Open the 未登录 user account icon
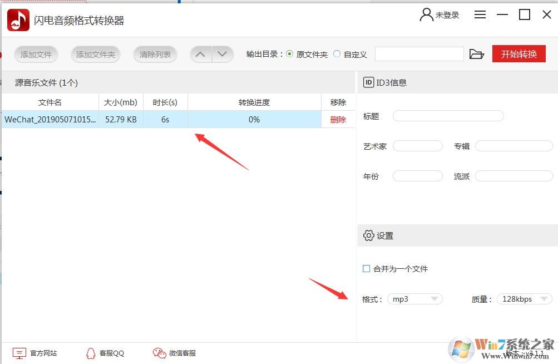Screen dimensions: 558x364 click(426, 14)
